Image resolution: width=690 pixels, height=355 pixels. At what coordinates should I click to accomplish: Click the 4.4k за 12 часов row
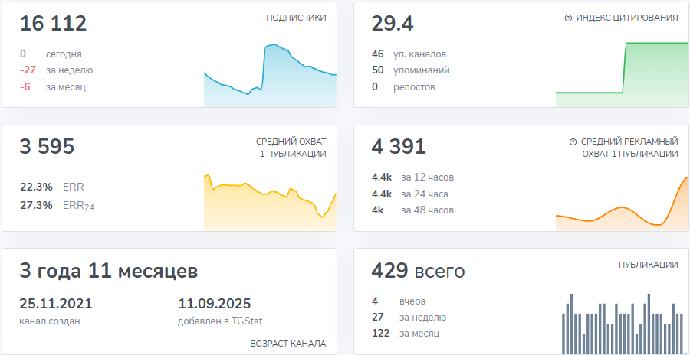(412, 177)
